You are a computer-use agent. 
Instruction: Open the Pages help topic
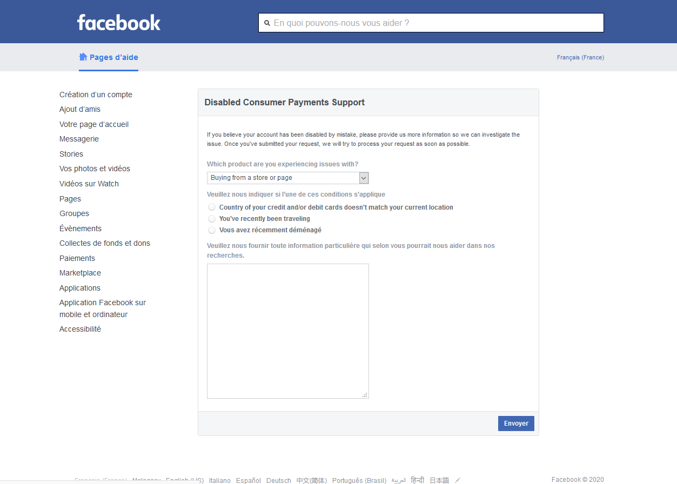[70, 199]
